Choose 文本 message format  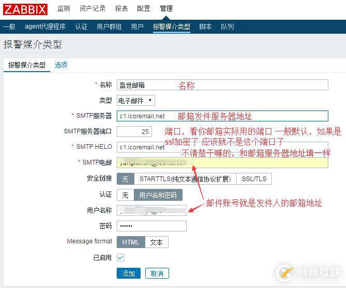157,242
